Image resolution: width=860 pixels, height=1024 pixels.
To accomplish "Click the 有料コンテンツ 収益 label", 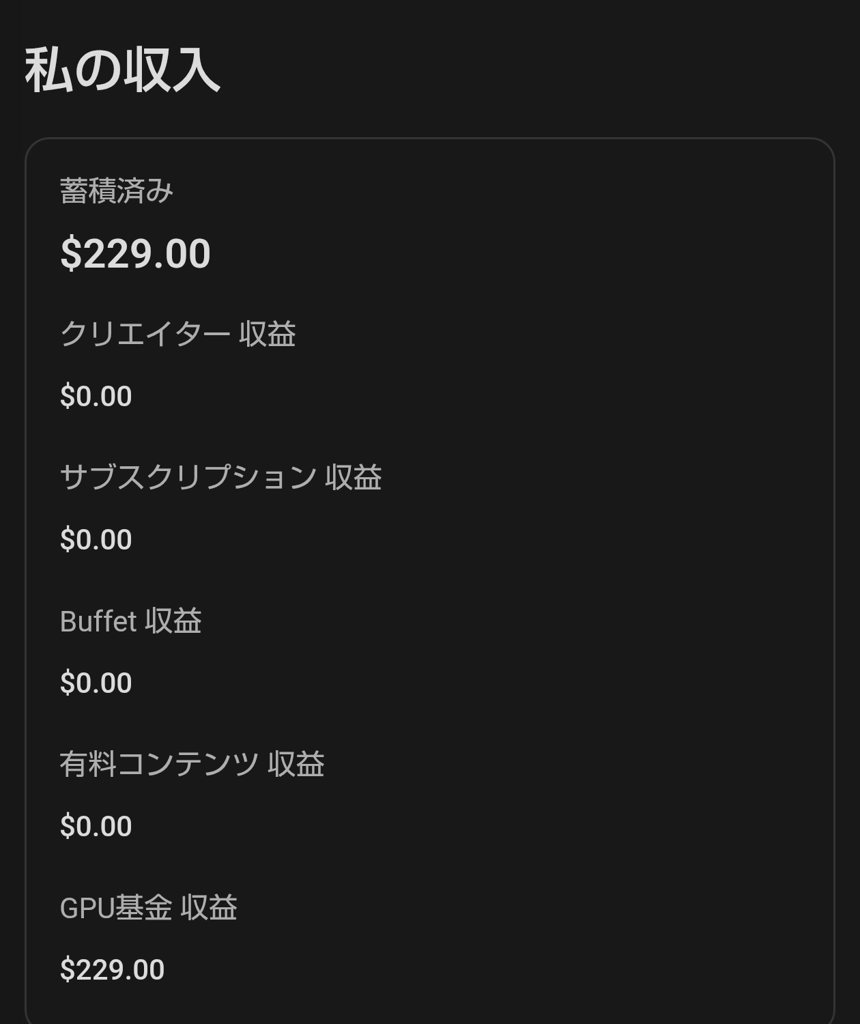I will coord(192,764).
